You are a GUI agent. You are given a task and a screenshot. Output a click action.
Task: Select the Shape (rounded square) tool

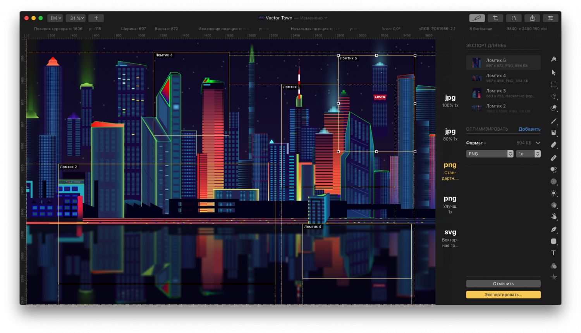[553, 241]
